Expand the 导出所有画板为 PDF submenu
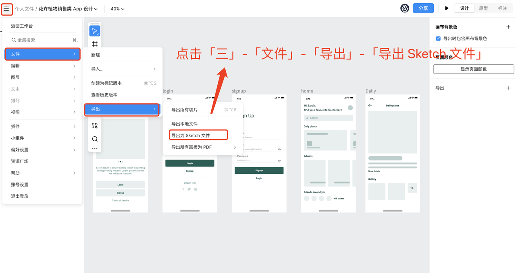516x273 pixels. tap(235, 147)
